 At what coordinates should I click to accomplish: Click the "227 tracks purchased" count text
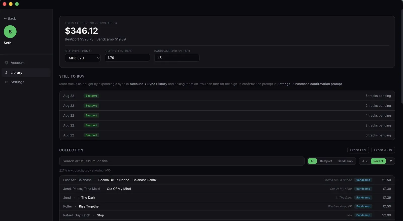(74, 171)
